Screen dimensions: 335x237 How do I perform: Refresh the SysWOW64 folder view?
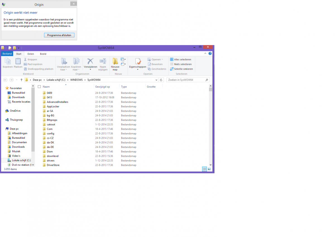[161, 80]
